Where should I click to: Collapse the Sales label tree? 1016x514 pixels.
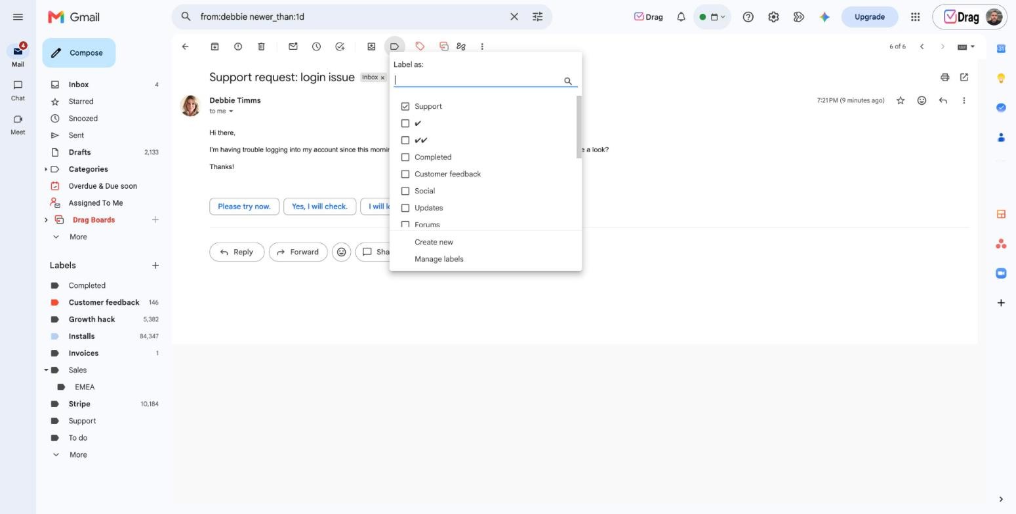click(46, 370)
